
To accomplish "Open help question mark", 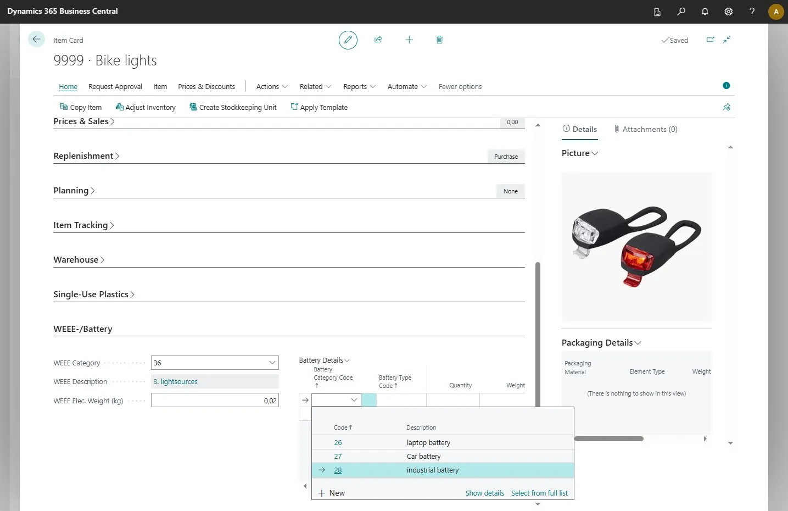I will (x=752, y=12).
